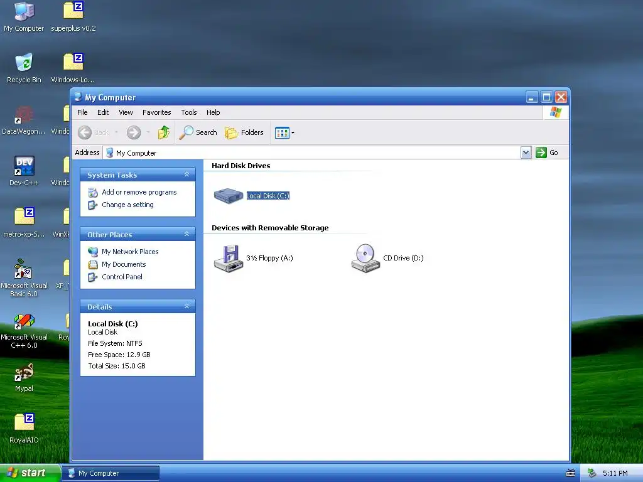The image size is (643, 482).
Task: Collapse the System Tasks panel
Action: pyautogui.click(x=186, y=174)
